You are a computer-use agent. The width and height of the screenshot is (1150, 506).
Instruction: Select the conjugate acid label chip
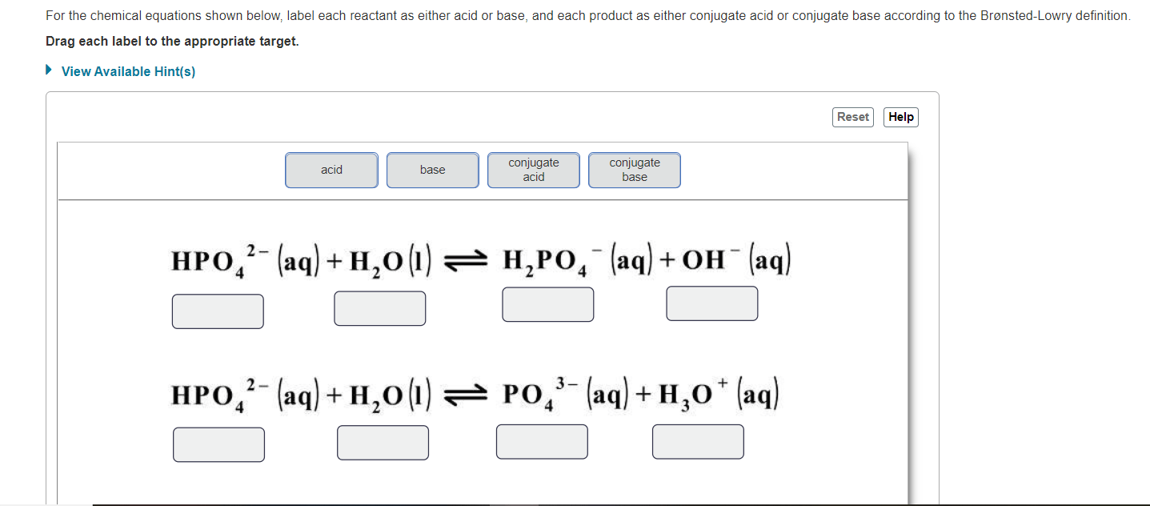click(x=533, y=170)
